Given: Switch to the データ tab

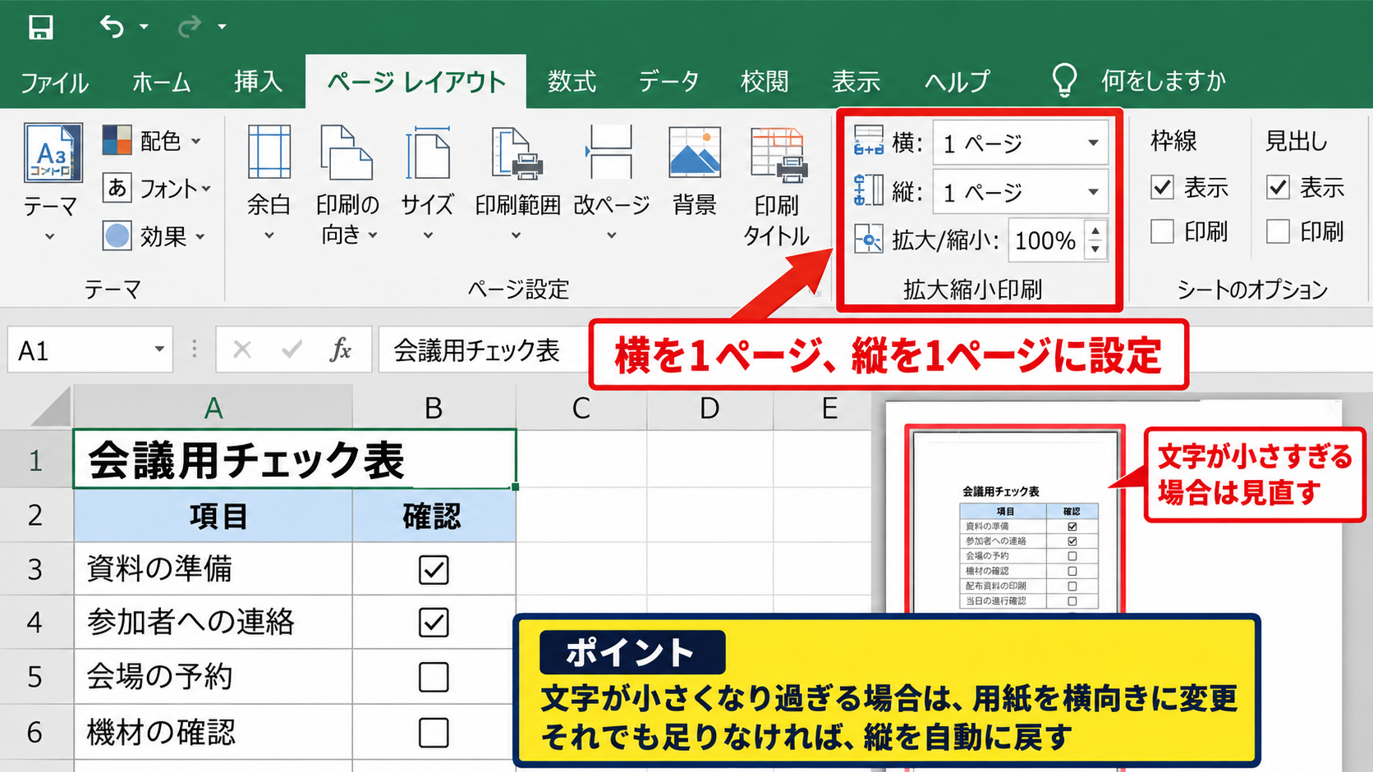Looking at the screenshot, I should (x=668, y=81).
